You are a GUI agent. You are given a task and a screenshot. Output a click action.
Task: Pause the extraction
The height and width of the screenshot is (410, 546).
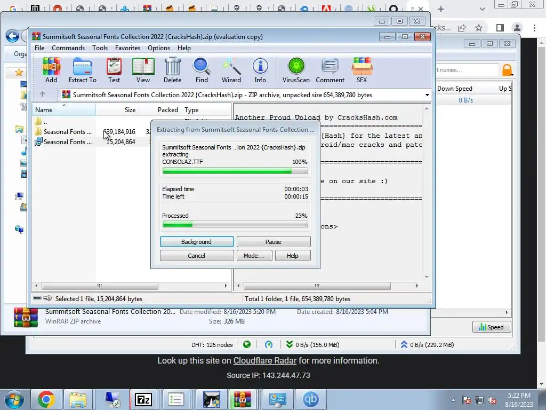[x=274, y=242]
